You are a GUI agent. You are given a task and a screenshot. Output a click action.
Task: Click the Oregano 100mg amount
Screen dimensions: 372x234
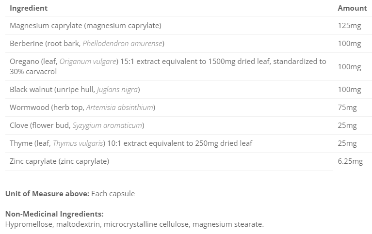(x=349, y=66)
